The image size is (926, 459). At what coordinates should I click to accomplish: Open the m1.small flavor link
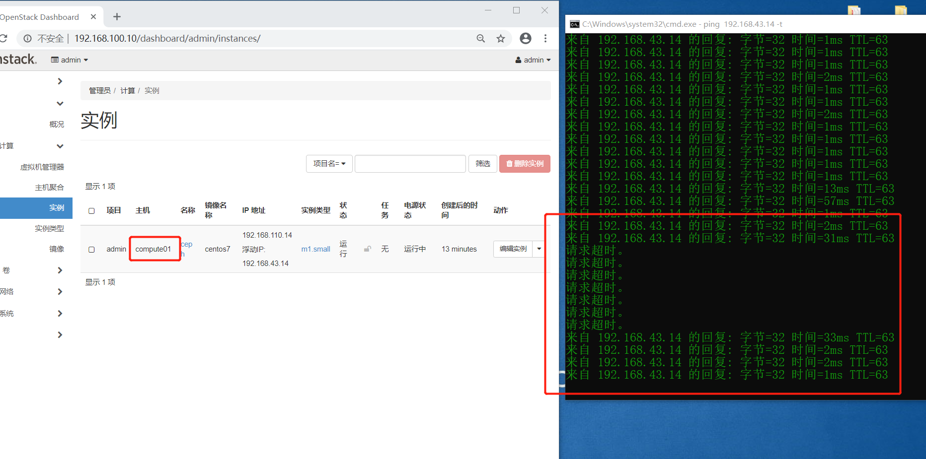[x=315, y=249]
